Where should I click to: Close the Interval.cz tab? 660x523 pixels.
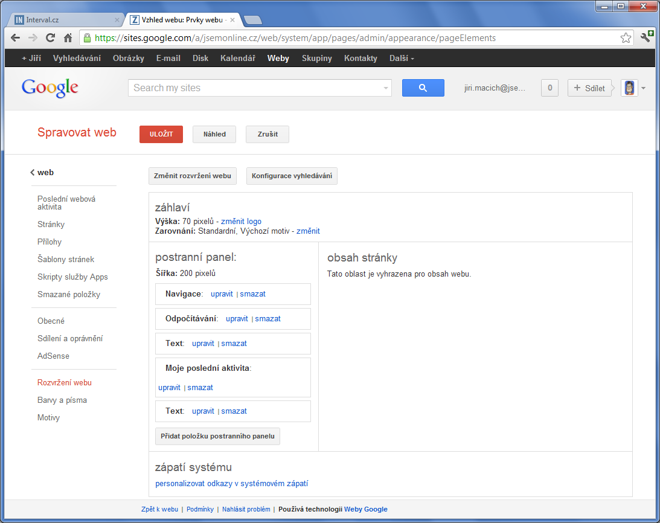coord(117,20)
